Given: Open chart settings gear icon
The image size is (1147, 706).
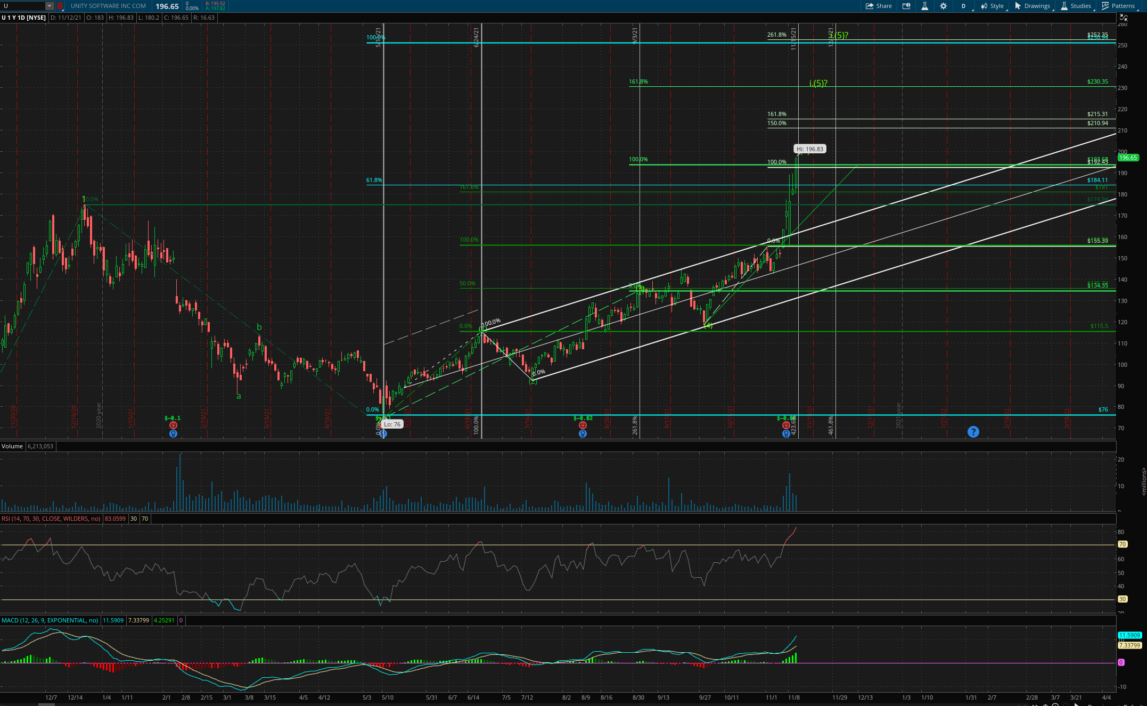Looking at the screenshot, I should pos(944,6).
